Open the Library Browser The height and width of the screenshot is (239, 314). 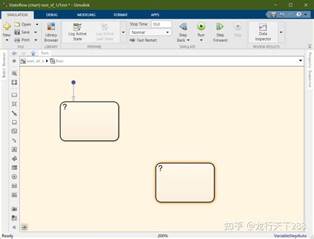[51, 32]
